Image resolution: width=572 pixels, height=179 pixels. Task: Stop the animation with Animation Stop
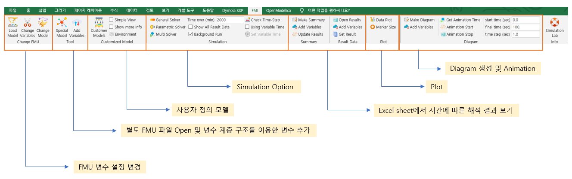(x=457, y=34)
